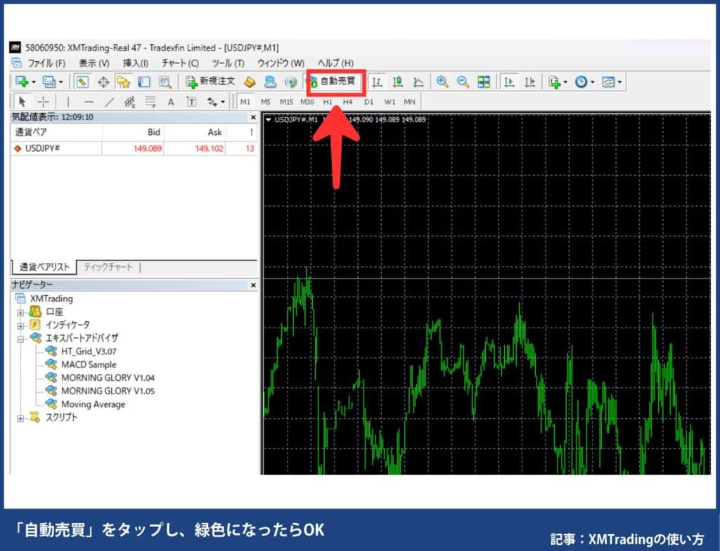Click the Tile Windows icon
The height and width of the screenshot is (551, 720).
484,82
